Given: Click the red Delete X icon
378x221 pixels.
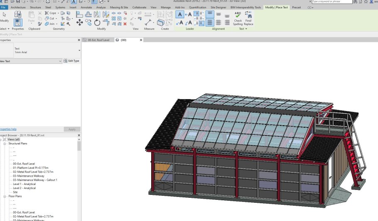Looking at the screenshot, I should (x=125, y=24).
